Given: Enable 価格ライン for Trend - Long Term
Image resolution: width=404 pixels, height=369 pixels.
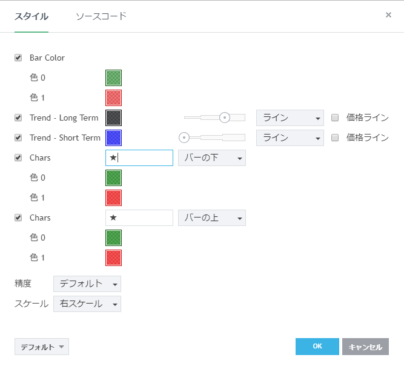Looking at the screenshot, I should pos(335,118).
